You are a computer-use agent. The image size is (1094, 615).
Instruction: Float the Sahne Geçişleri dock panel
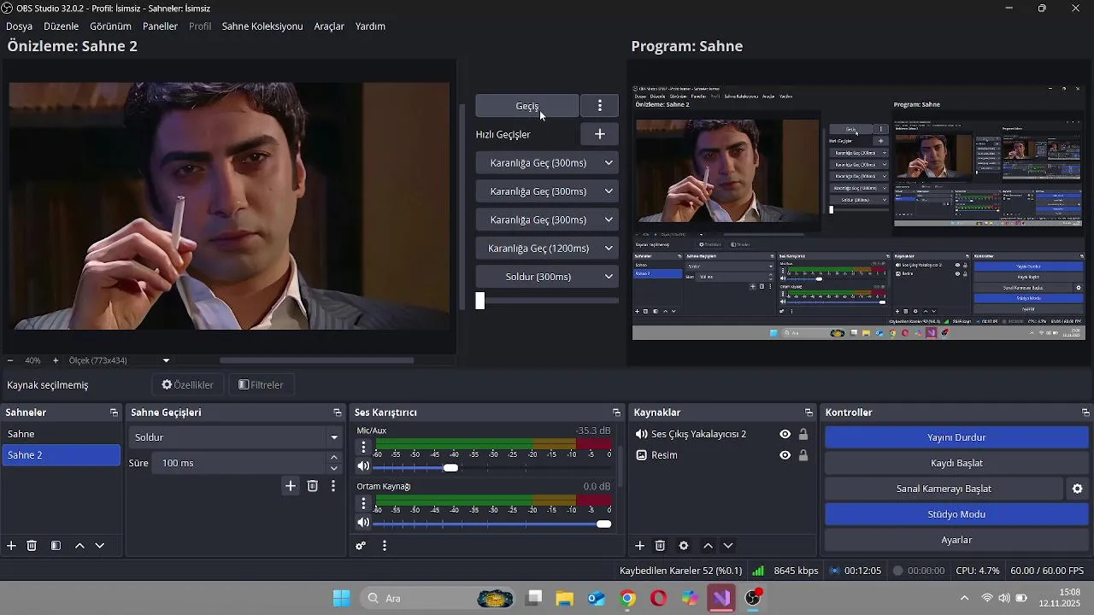pyautogui.click(x=338, y=413)
